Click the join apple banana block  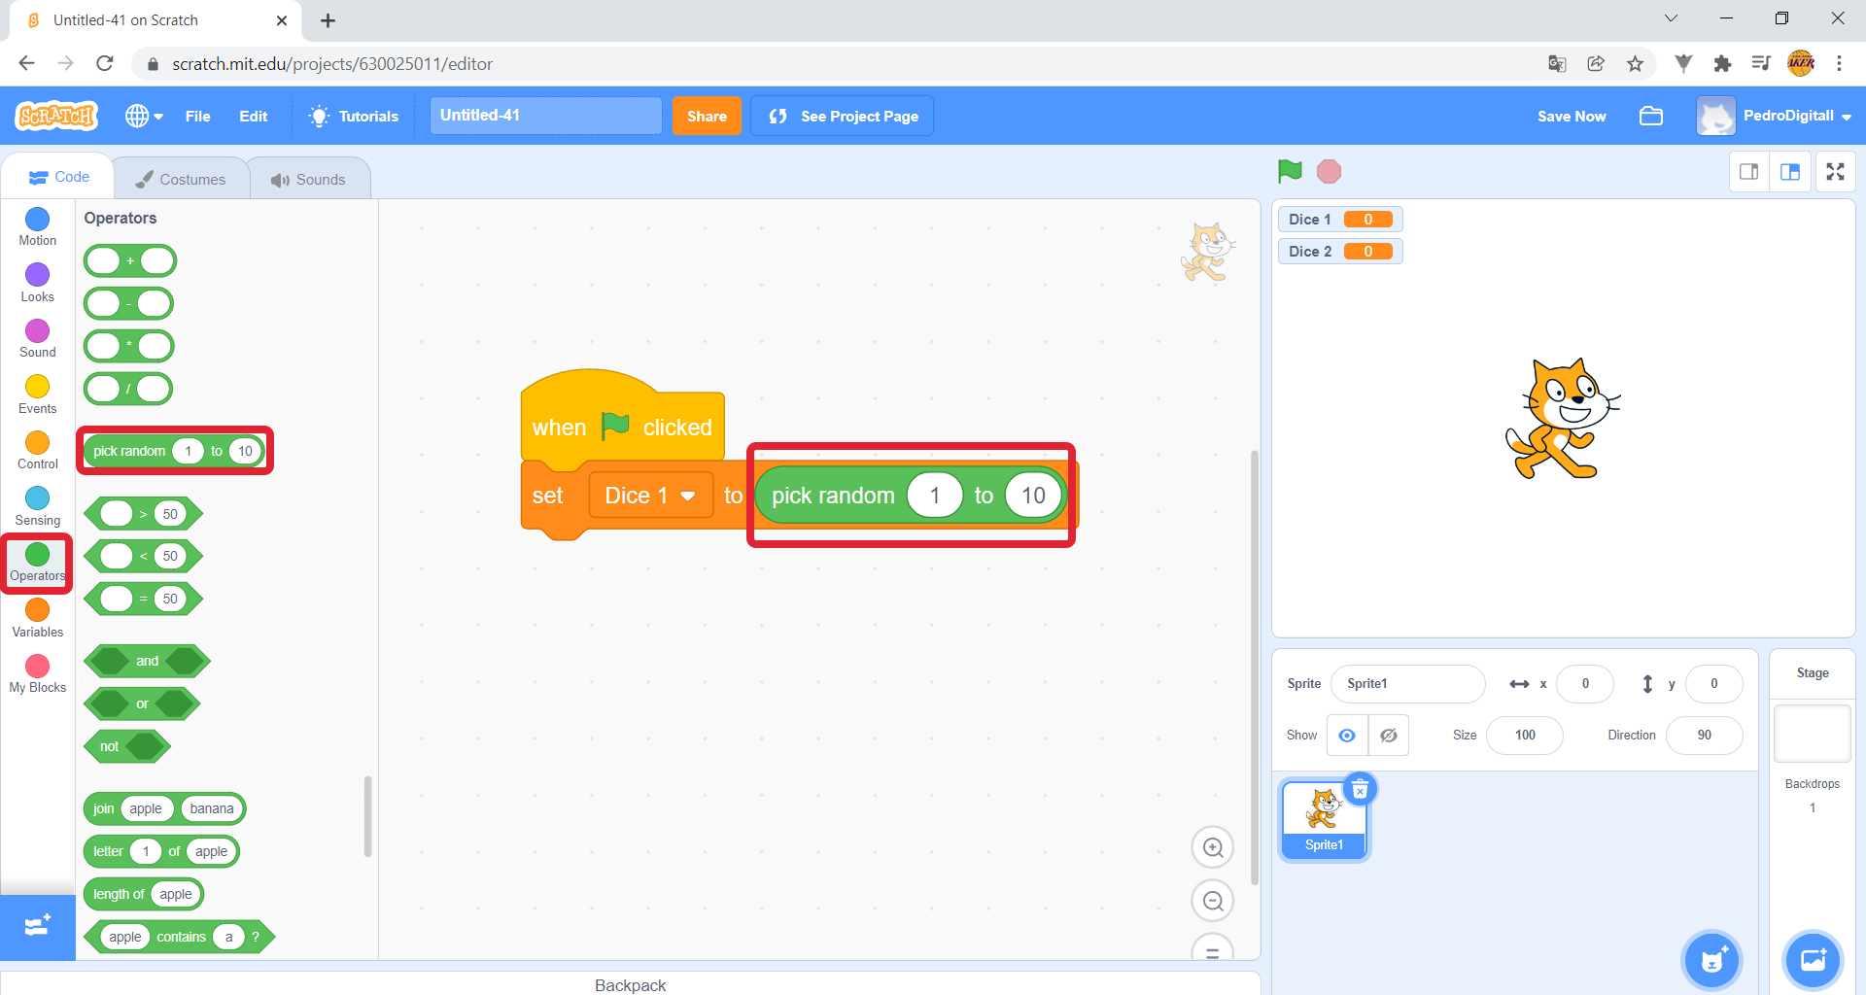pos(164,808)
